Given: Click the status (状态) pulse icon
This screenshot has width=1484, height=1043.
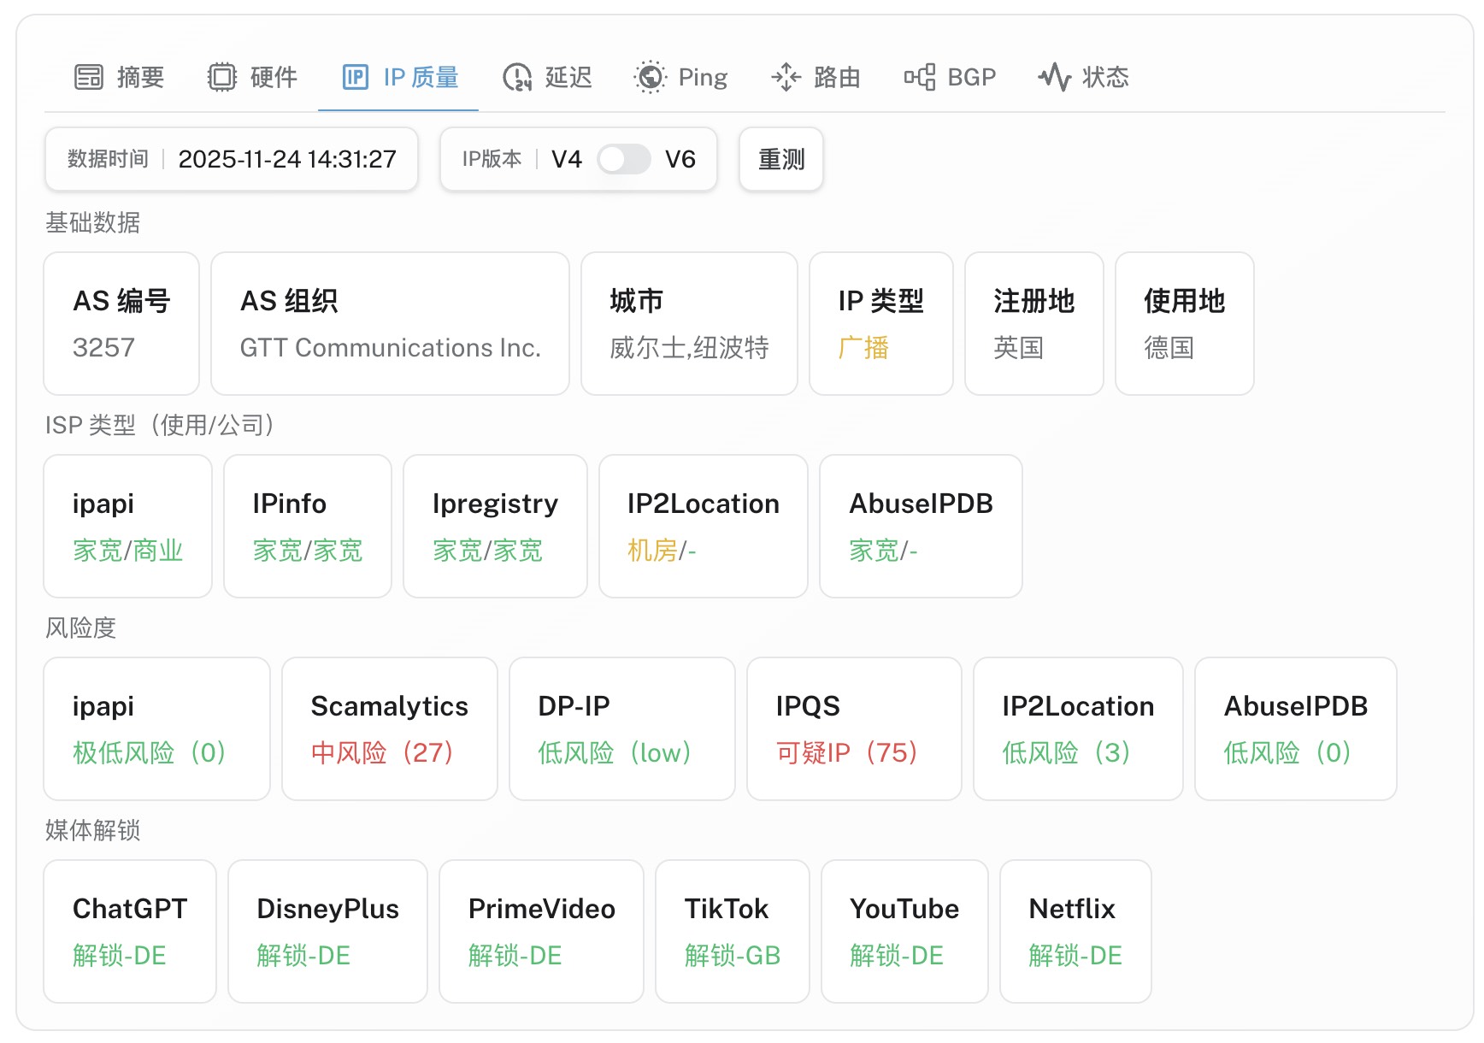Looking at the screenshot, I should coord(1055,77).
